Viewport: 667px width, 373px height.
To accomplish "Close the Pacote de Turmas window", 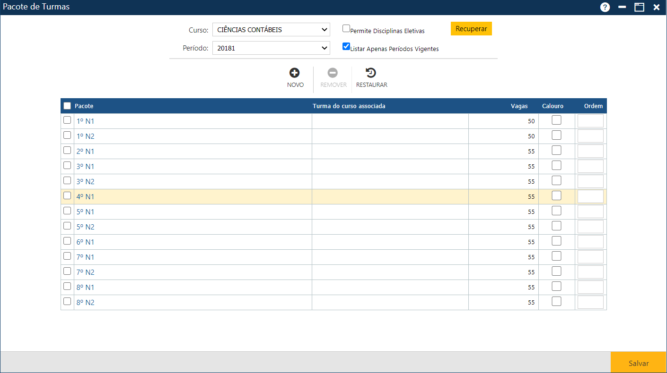I will coord(656,7).
